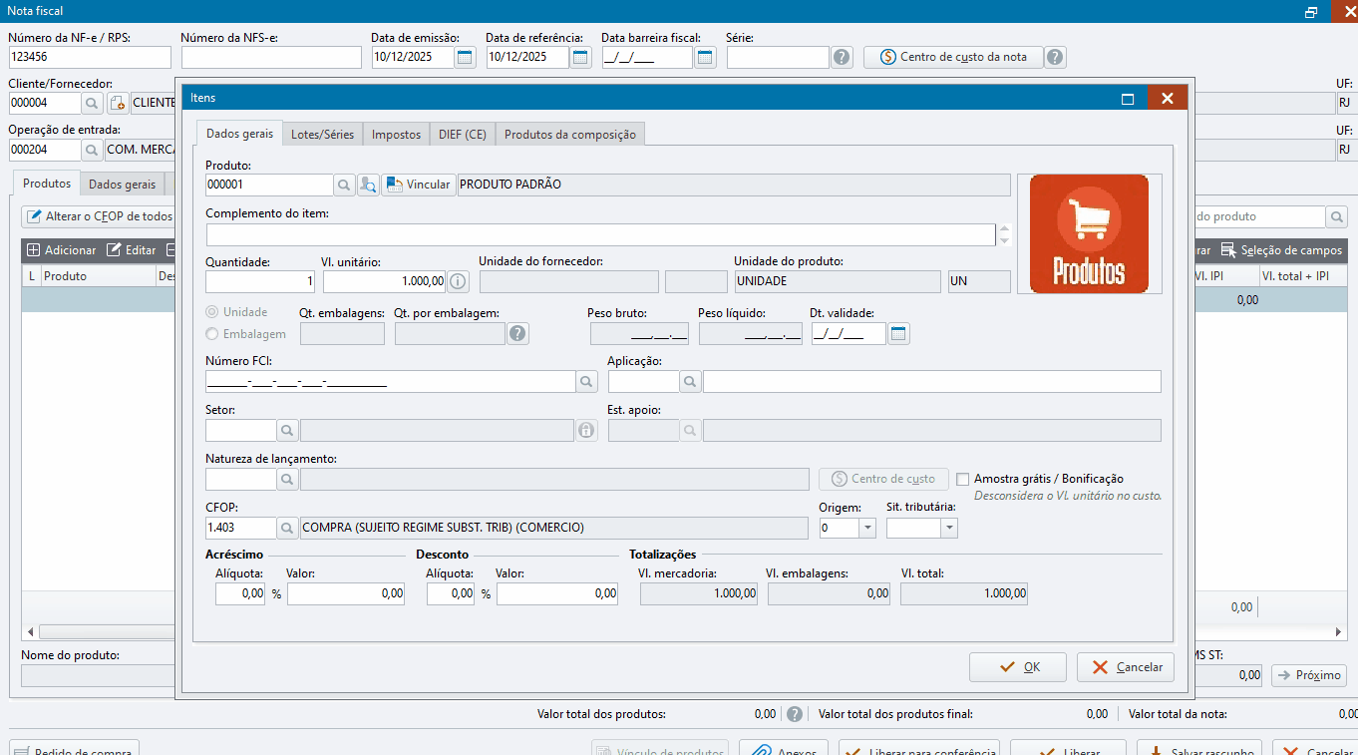Click the Vincular button
This screenshot has width=1358, height=755.
419,185
